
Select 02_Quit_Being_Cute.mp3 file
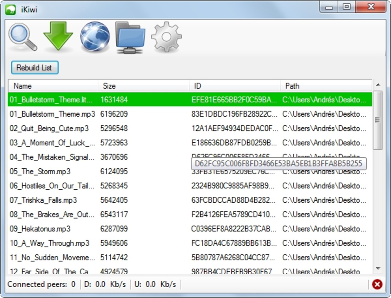coord(49,129)
